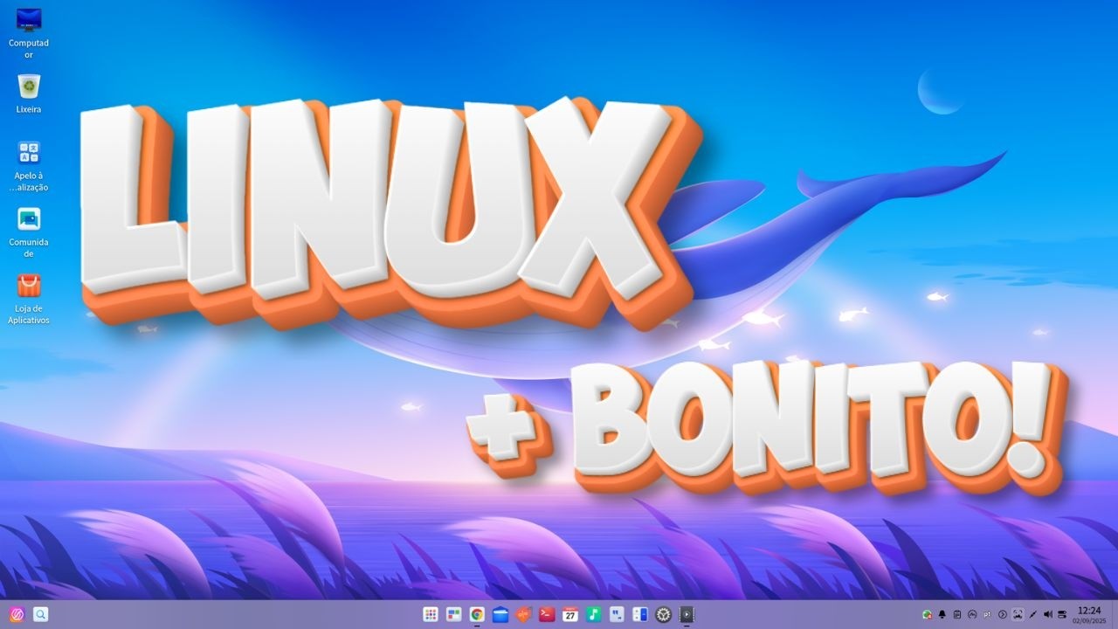Screen dimensions: 1118x629
Task: Switch keyboard layout via pt indicator
Action: pos(987,614)
